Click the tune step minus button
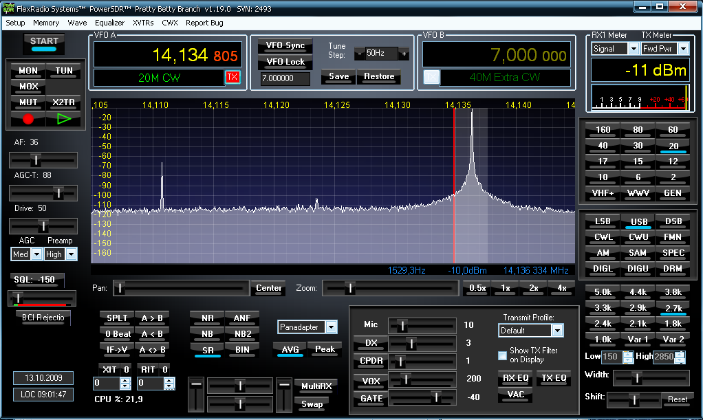The image size is (703, 420). pos(359,54)
